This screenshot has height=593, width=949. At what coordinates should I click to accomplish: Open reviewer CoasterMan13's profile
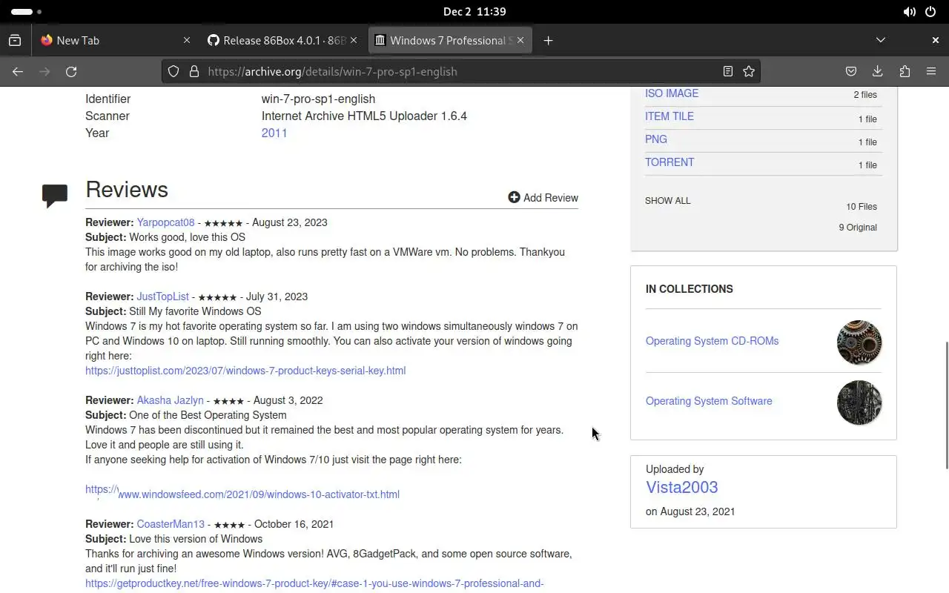tap(171, 524)
